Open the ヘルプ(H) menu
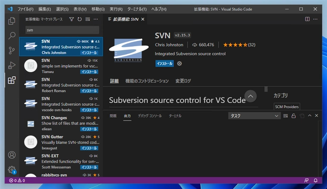This screenshot has width=327, height=189. [x=159, y=9]
